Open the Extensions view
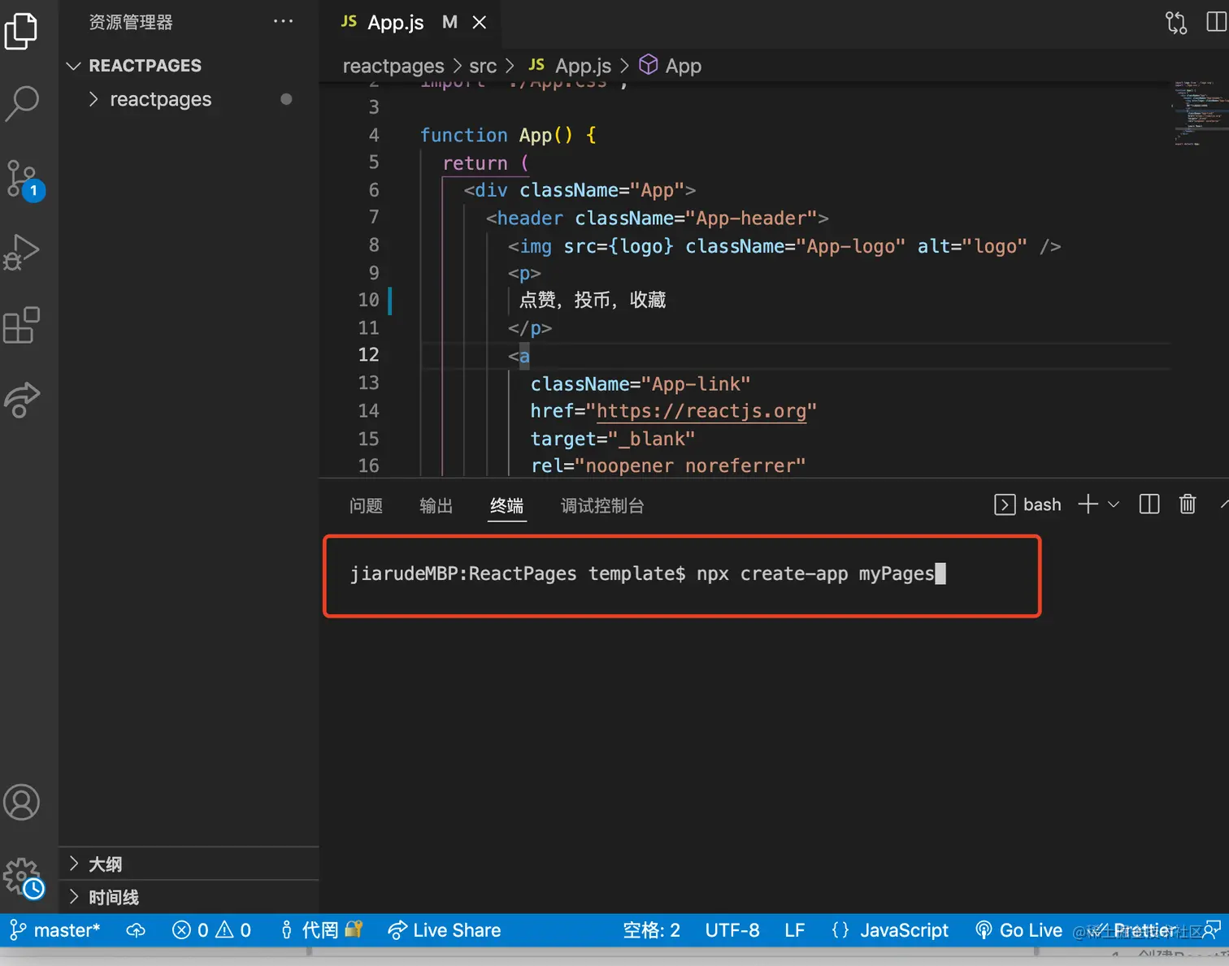Screen dimensions: 1229x966 pos(22,325)
